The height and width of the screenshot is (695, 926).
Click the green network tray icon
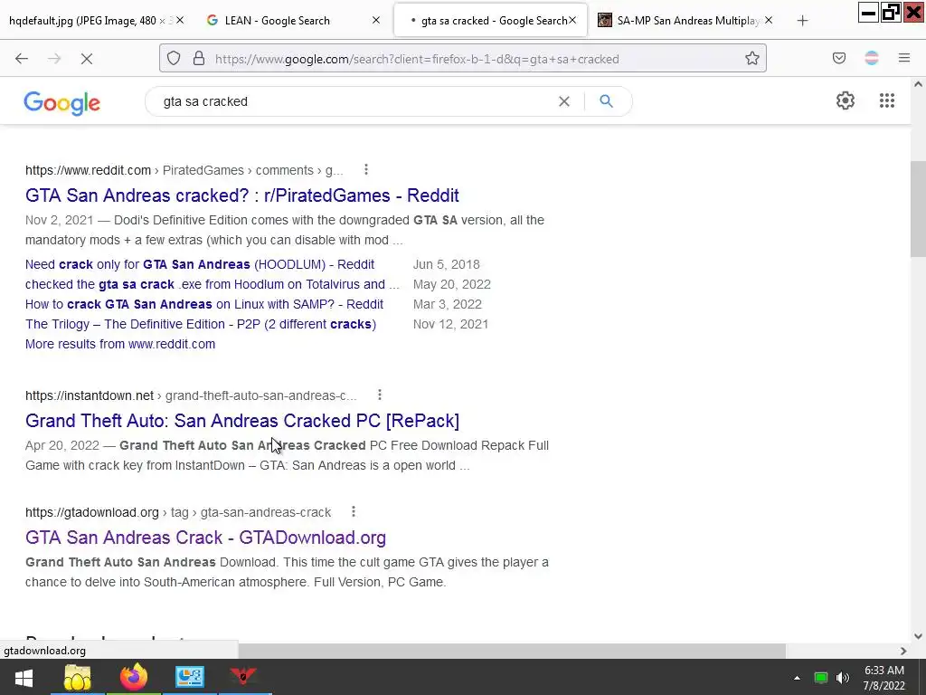[x=821, y=678]
